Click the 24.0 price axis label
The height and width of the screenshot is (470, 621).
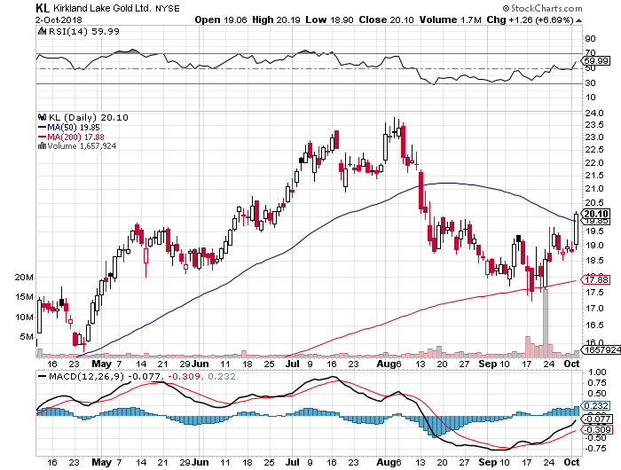point(594,114)
